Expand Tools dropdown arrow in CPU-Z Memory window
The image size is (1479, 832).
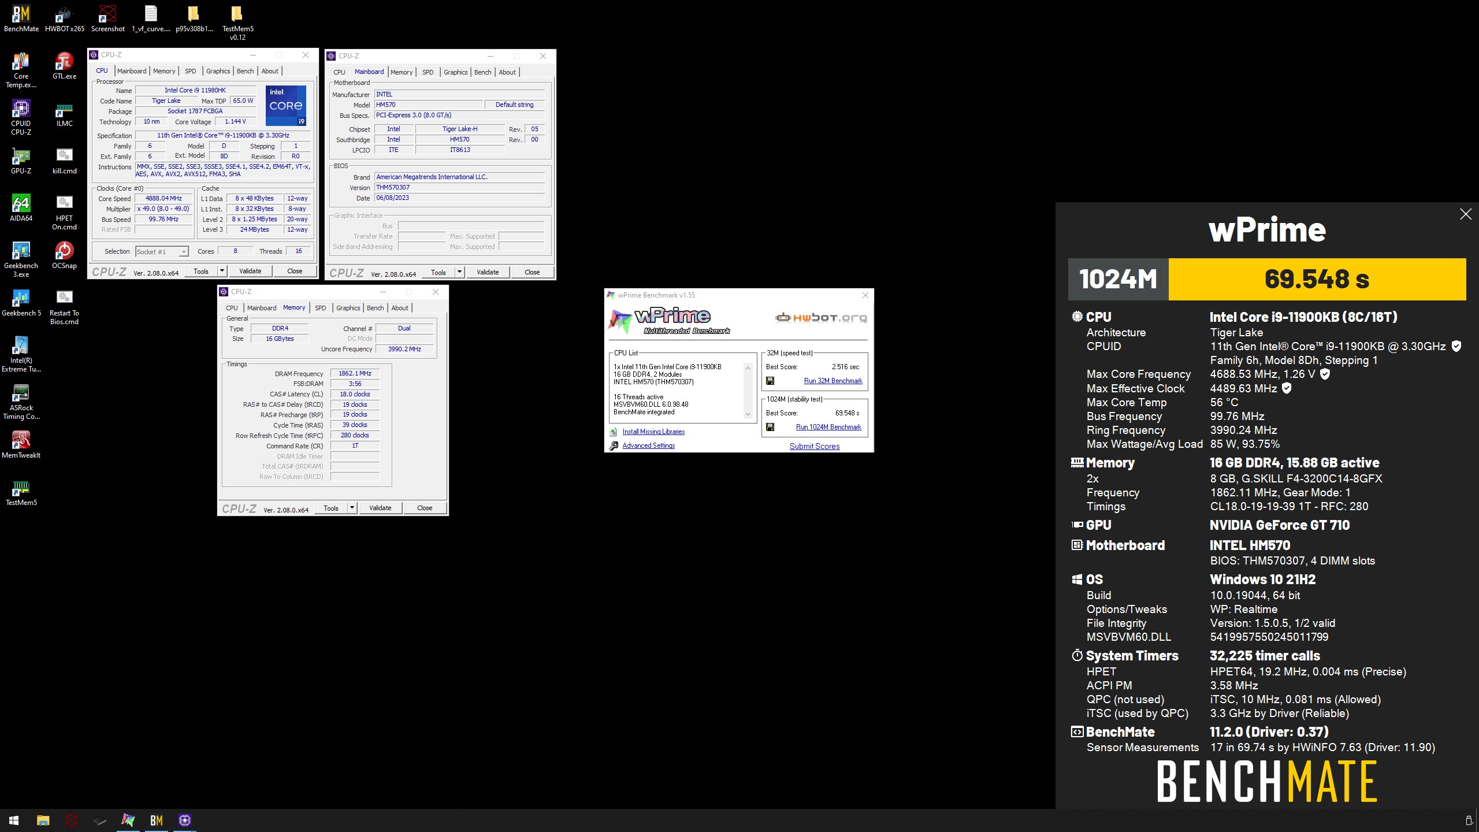click(x=352, y=508)
